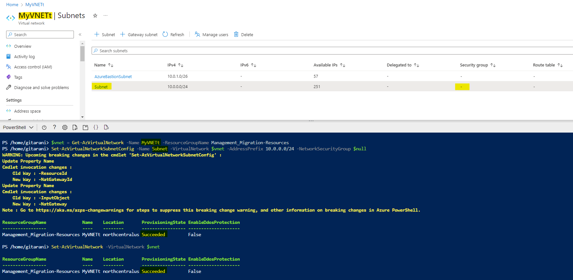Open Access control (IAM) menu item
Viewport: 573px width, 280px height.
point(33,67)
